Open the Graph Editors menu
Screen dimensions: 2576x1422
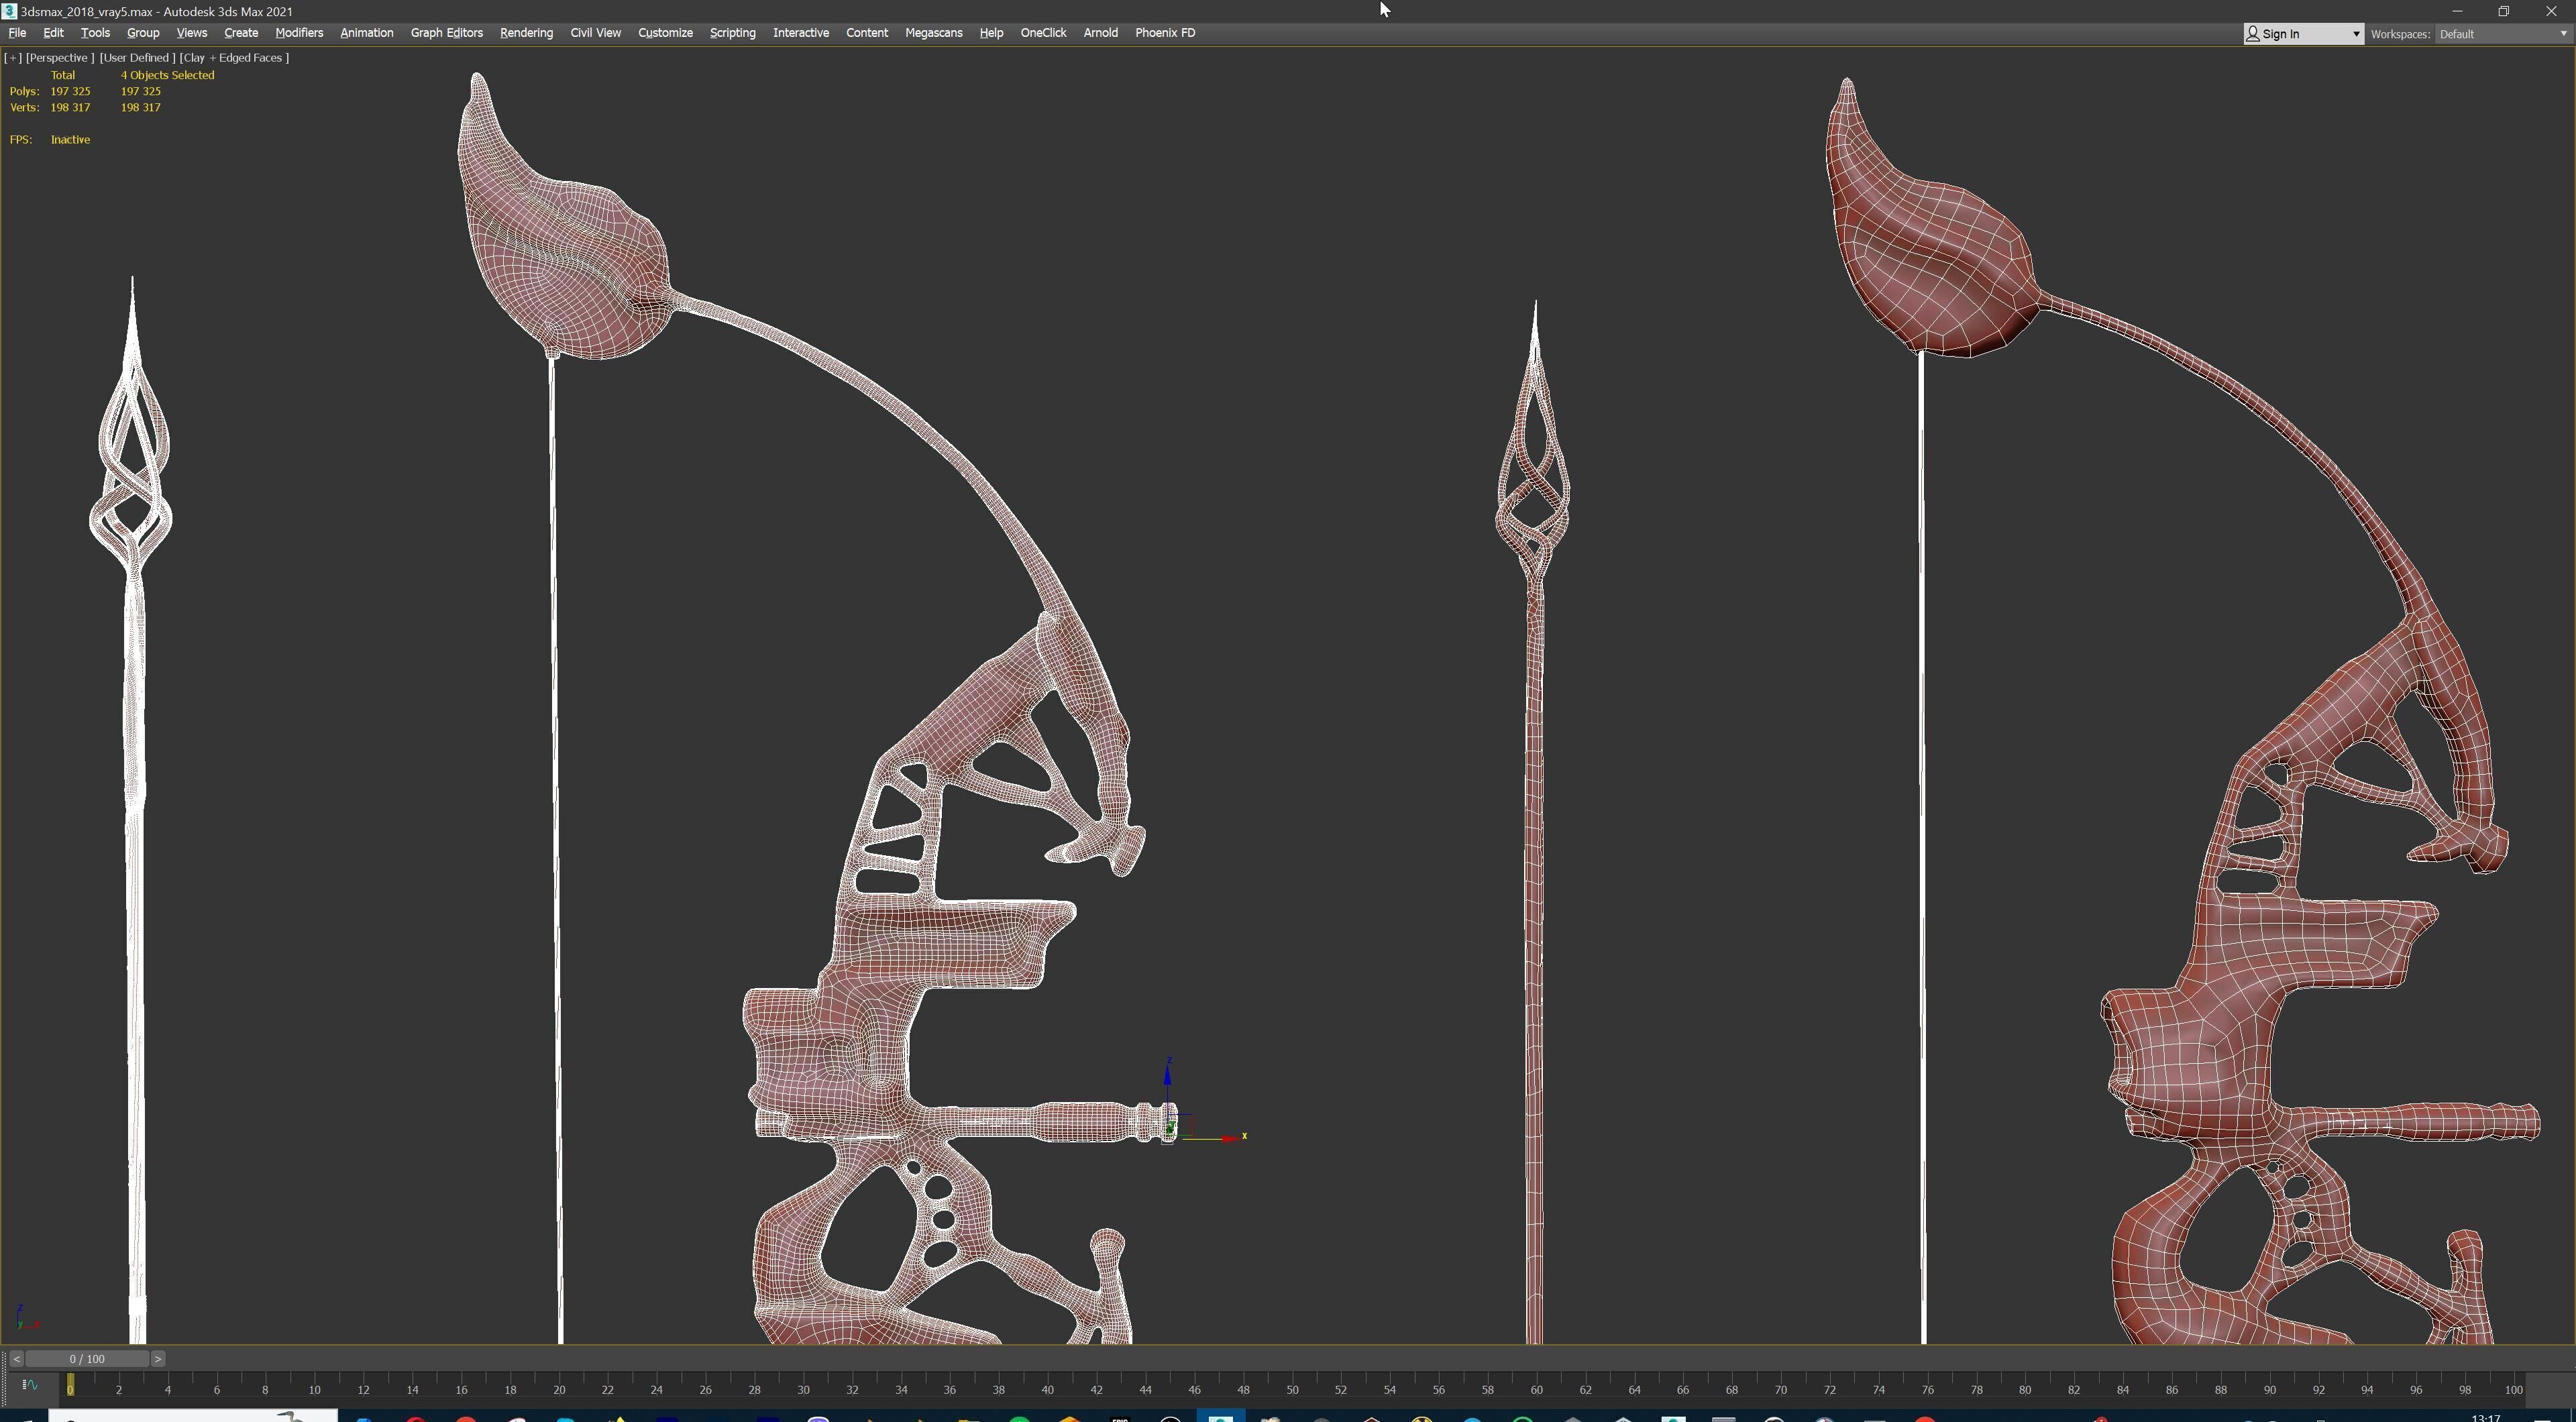point(446,33)
